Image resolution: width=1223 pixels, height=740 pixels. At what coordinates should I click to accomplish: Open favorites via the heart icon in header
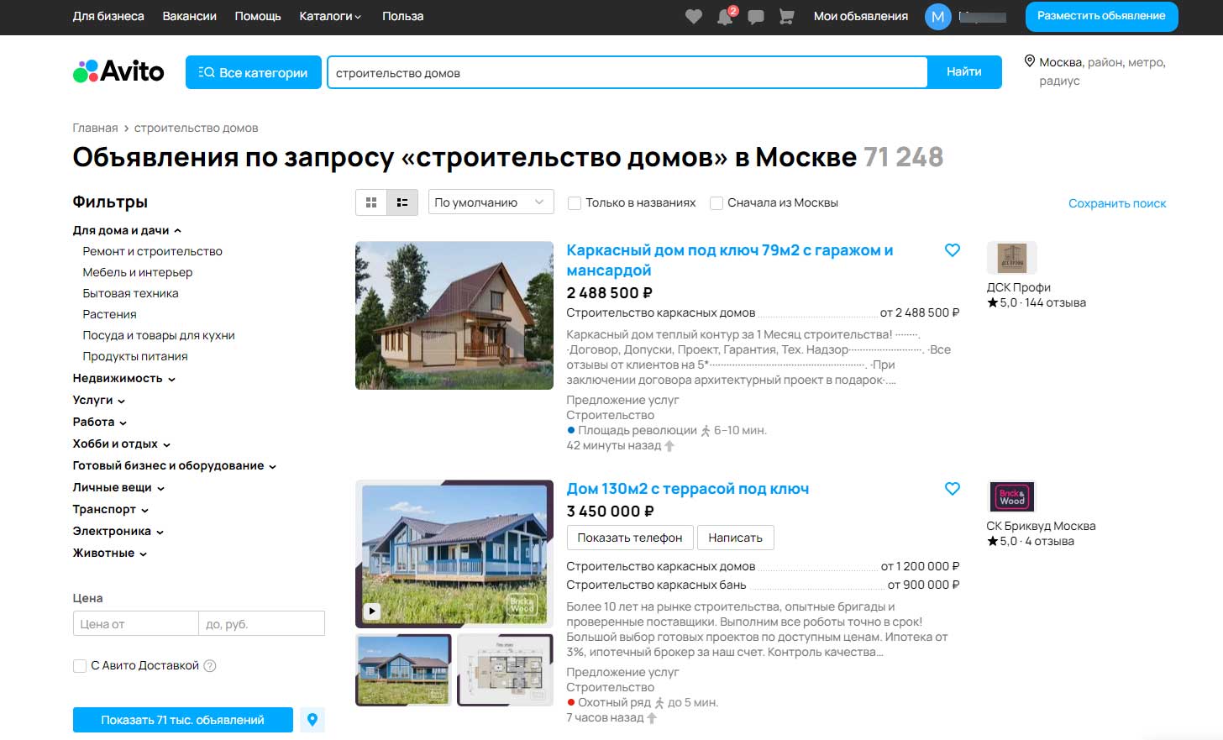tap(693, 17)
